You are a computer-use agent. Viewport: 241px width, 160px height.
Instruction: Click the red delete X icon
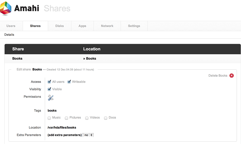pos(231,75)
